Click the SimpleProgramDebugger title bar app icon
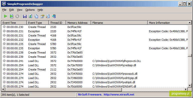 4,4
